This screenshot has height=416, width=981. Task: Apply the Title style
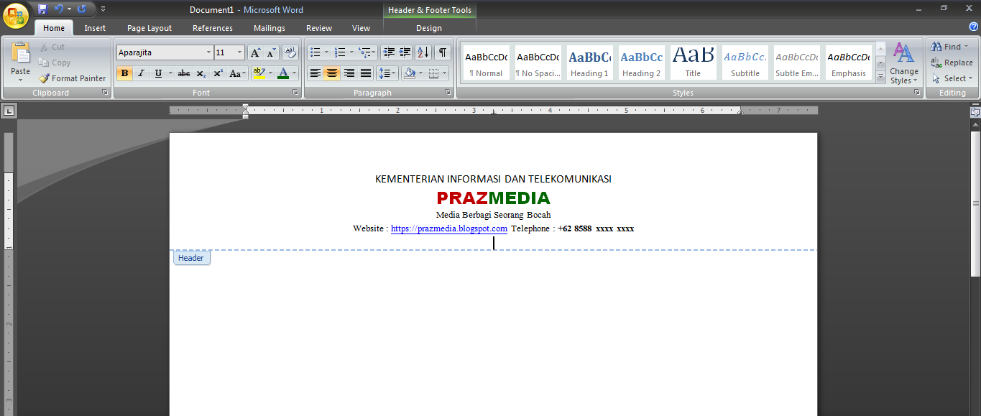pos(694,63)
